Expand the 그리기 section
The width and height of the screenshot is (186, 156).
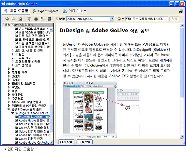tap(9, 76)
